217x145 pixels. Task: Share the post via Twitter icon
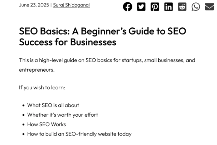coord(141,7)
